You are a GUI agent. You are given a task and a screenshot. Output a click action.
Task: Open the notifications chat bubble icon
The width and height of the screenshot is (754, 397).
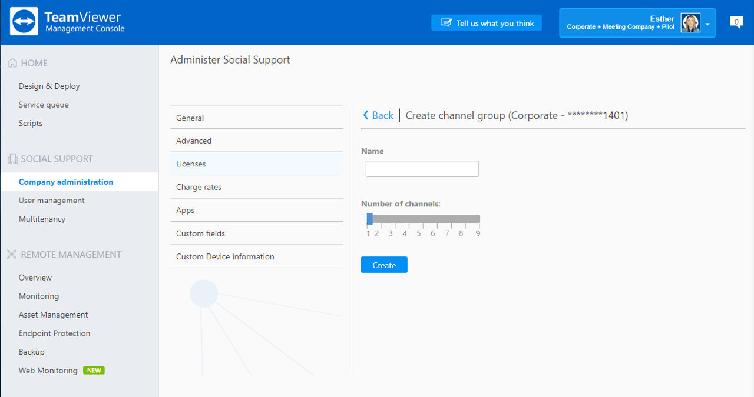736,22
